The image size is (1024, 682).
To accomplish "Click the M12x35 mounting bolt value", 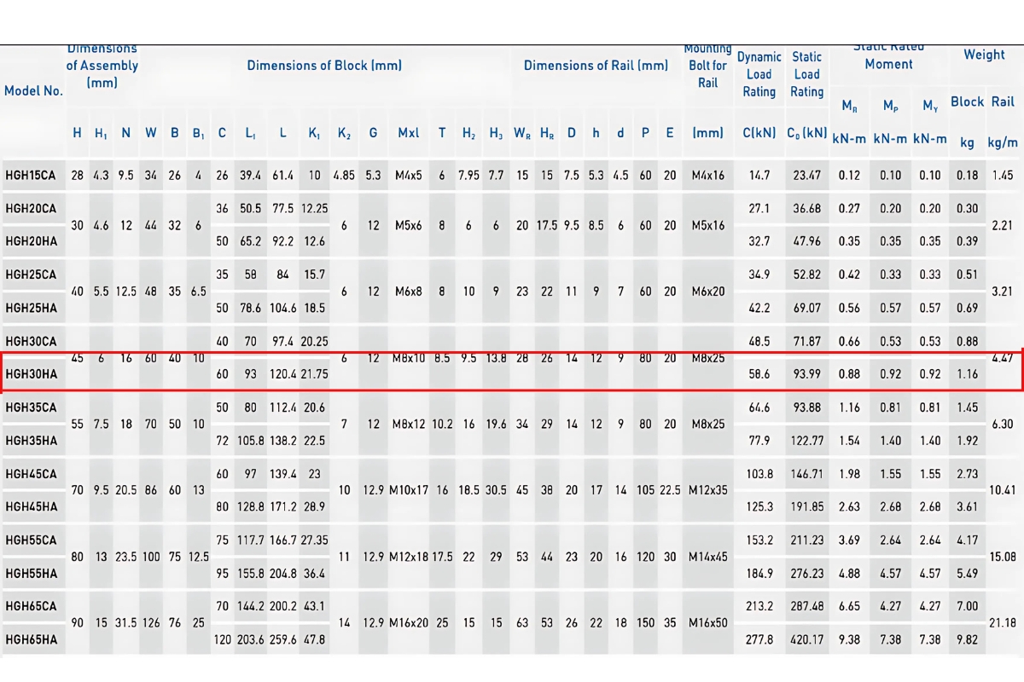I will 707,490.
